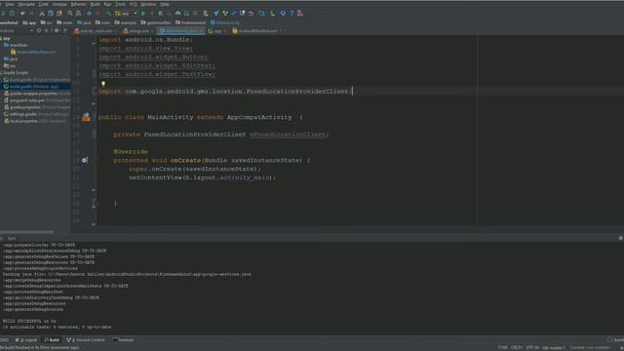Open the Help menu
The height and width of the screenshot is (351, 624).
coord(165,4)
